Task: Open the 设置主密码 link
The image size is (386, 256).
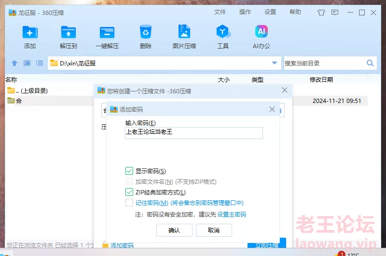Action: (232, 215)
